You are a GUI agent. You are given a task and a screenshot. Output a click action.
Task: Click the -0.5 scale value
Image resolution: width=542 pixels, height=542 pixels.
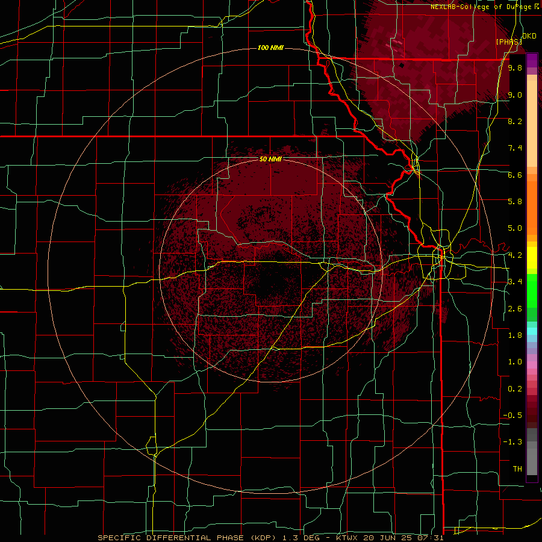(x=512, y=416)
